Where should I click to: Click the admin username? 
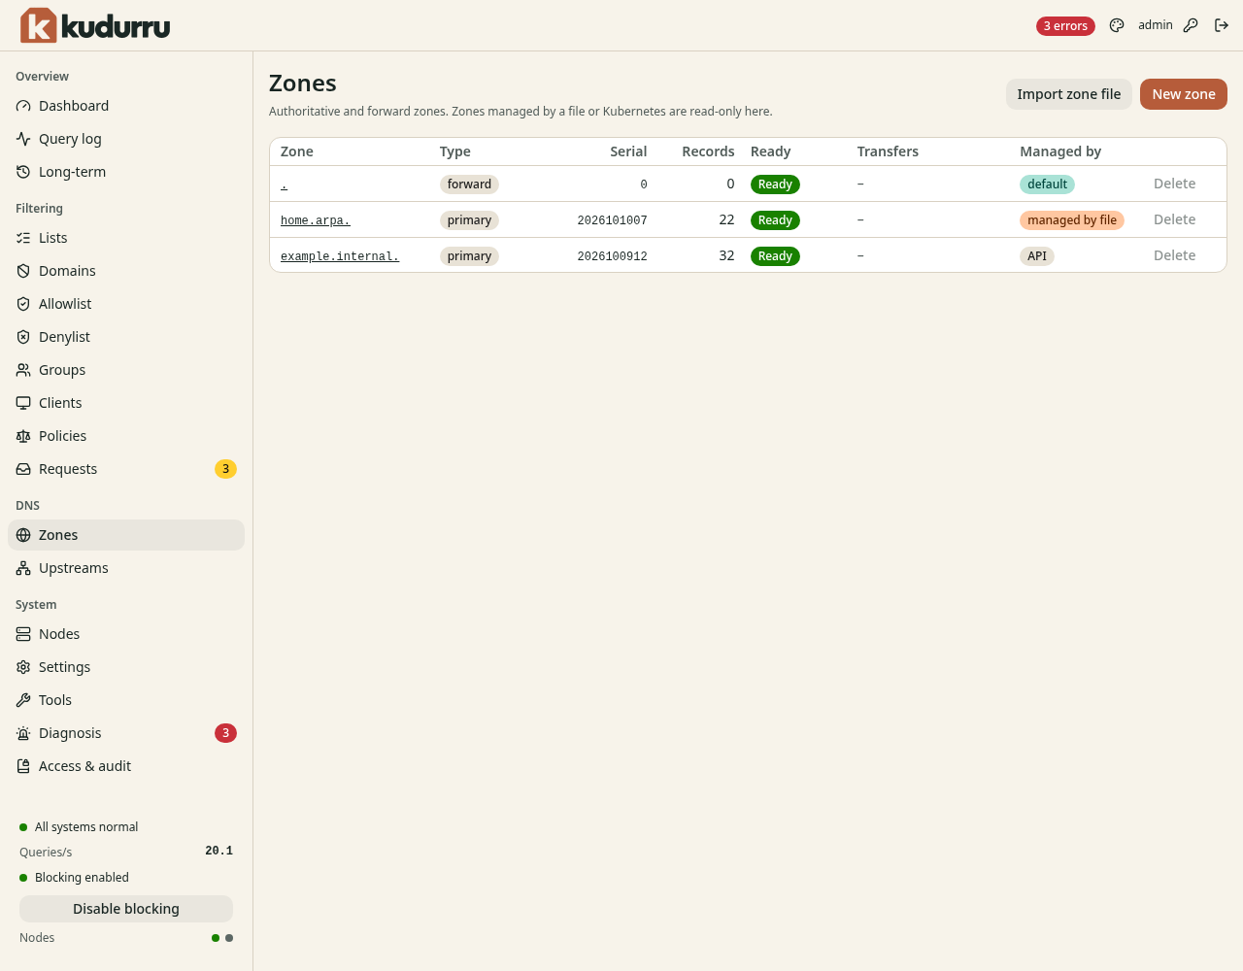(1156, 25)
